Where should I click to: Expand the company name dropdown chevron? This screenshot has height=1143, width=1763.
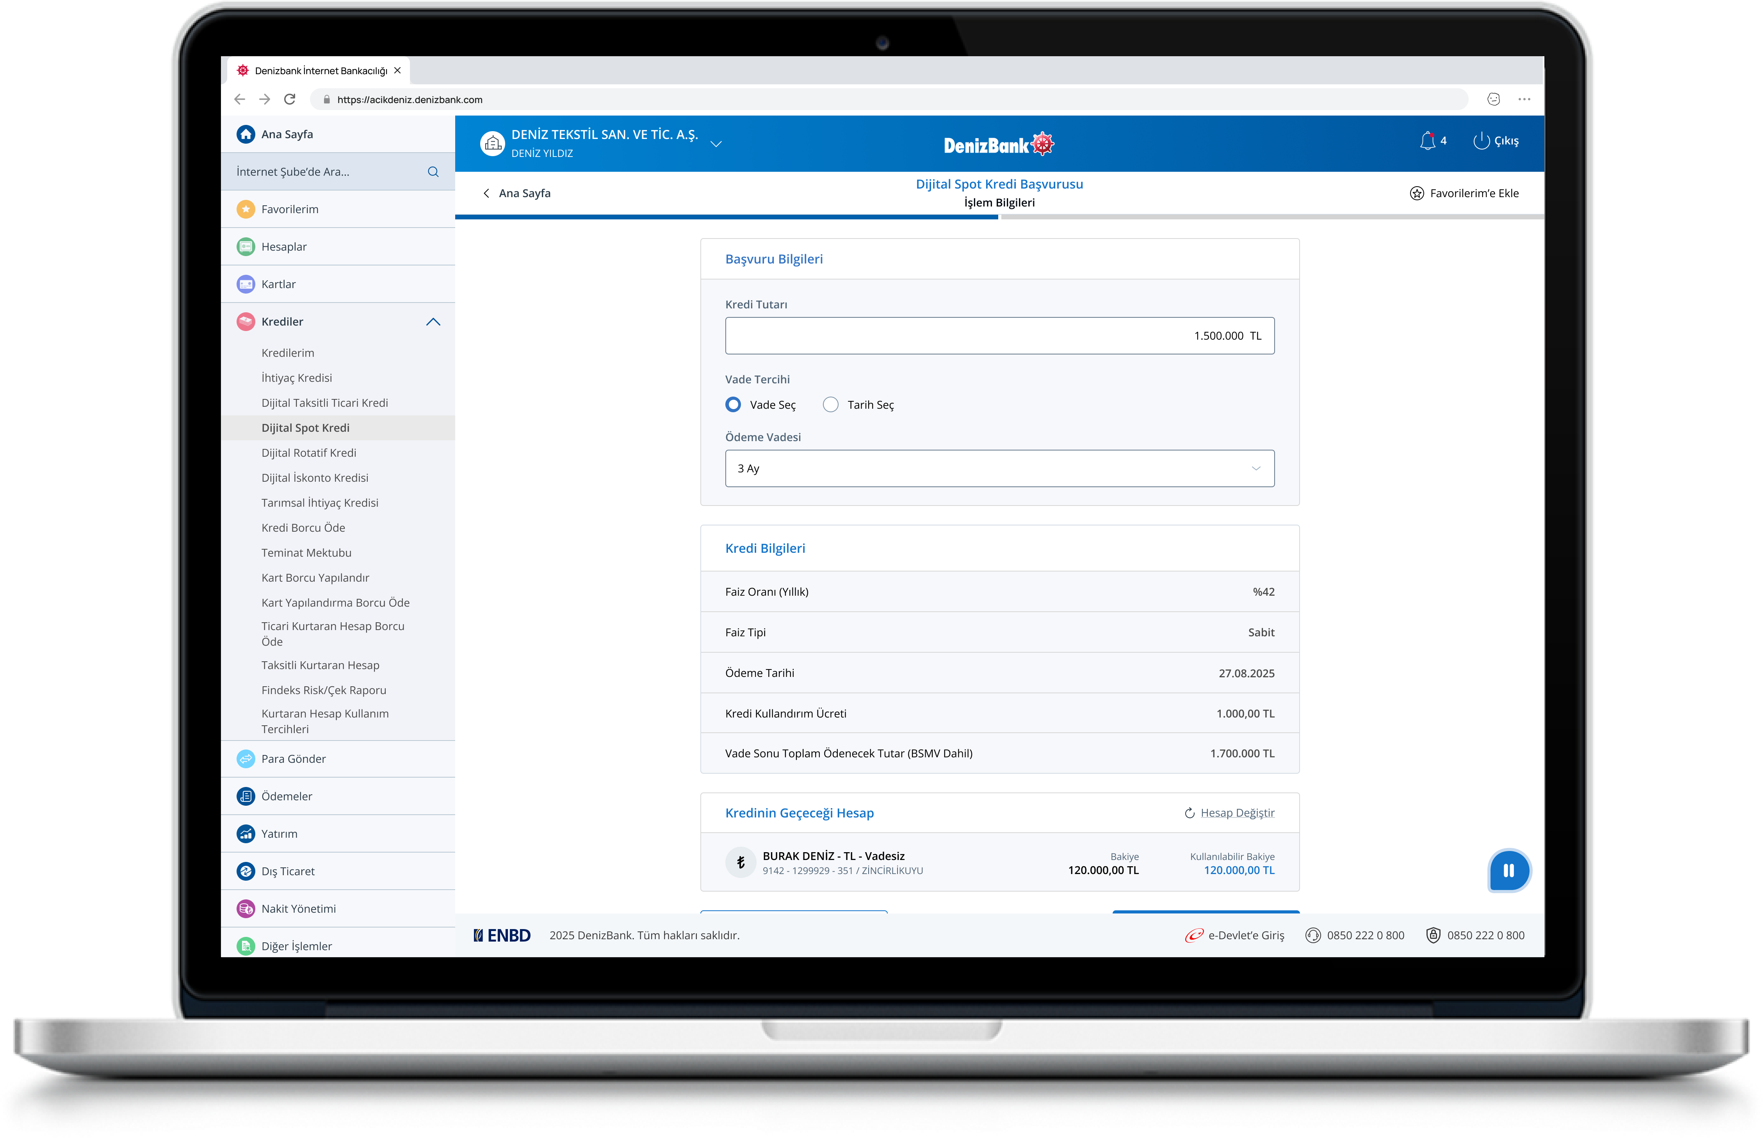click(x=716, y=144)
